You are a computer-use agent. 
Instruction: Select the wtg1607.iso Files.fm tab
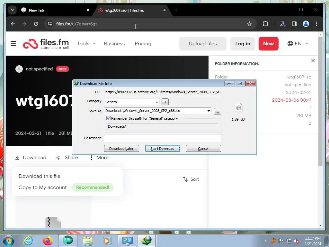(132, 10)
